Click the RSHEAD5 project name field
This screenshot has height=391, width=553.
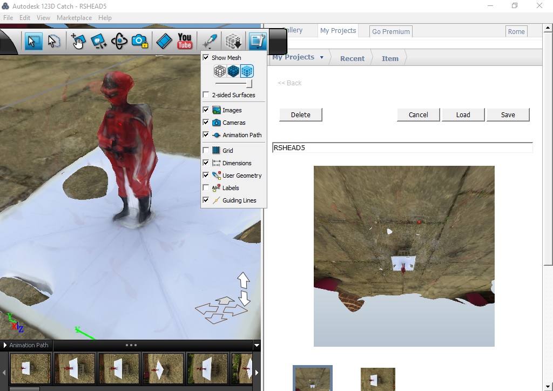pos(402,148)
